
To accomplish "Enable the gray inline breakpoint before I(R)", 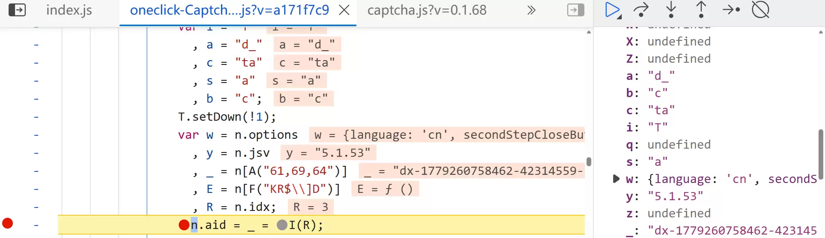I will [282, 225].
